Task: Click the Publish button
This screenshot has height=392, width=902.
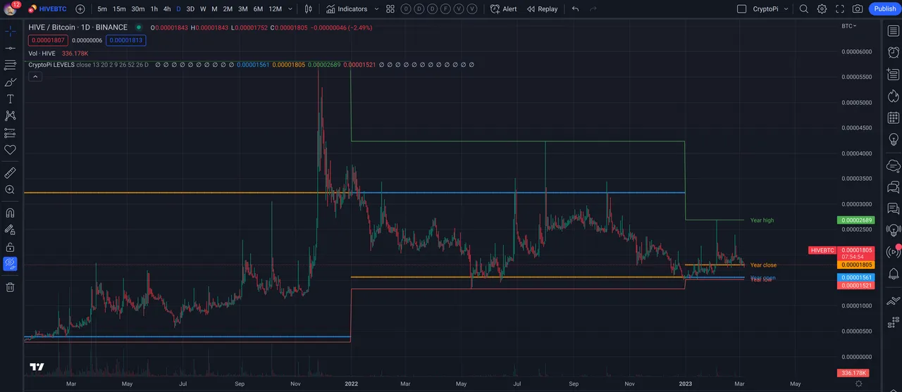Action: point(885,9)
